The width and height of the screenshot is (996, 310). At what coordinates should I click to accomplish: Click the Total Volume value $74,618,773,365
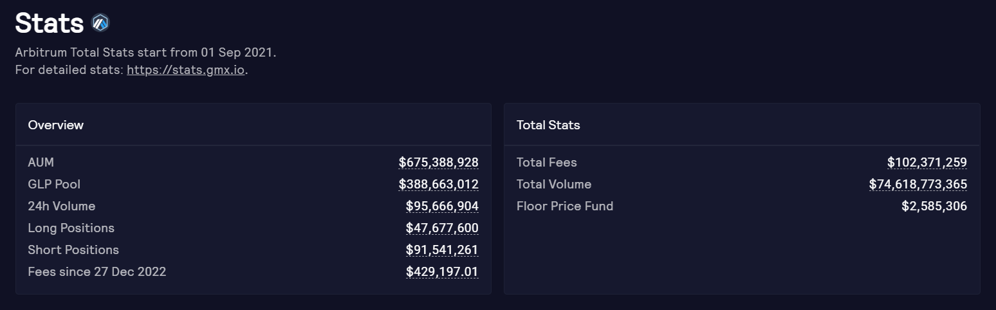[x=918, y=184]
